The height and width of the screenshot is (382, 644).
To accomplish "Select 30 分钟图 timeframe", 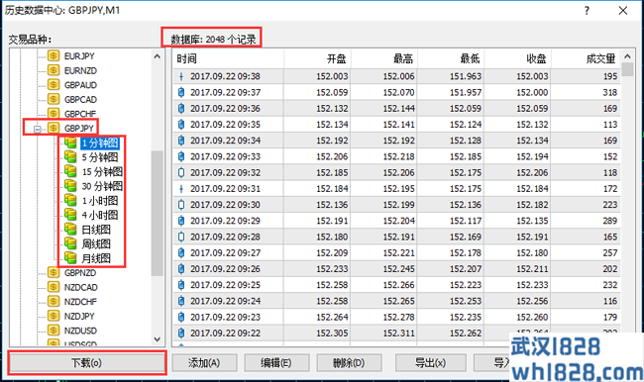I will pos(102,186).
